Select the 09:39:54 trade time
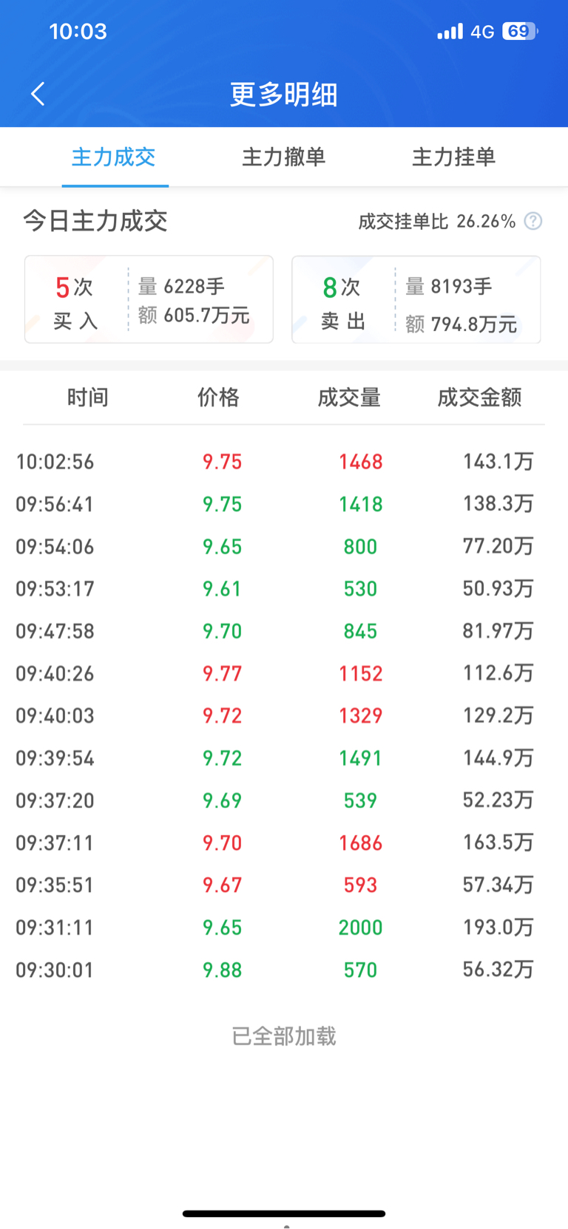Screen dimensions: 568x1229 click(55, 758)
